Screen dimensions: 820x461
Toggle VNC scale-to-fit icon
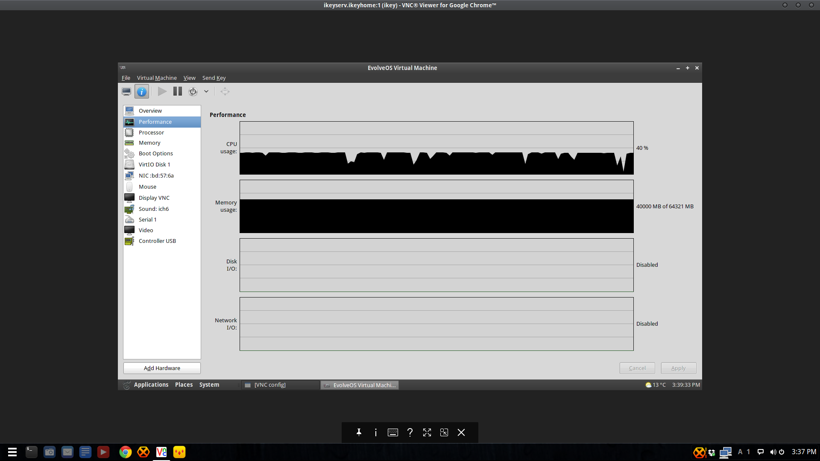(444, 432)
